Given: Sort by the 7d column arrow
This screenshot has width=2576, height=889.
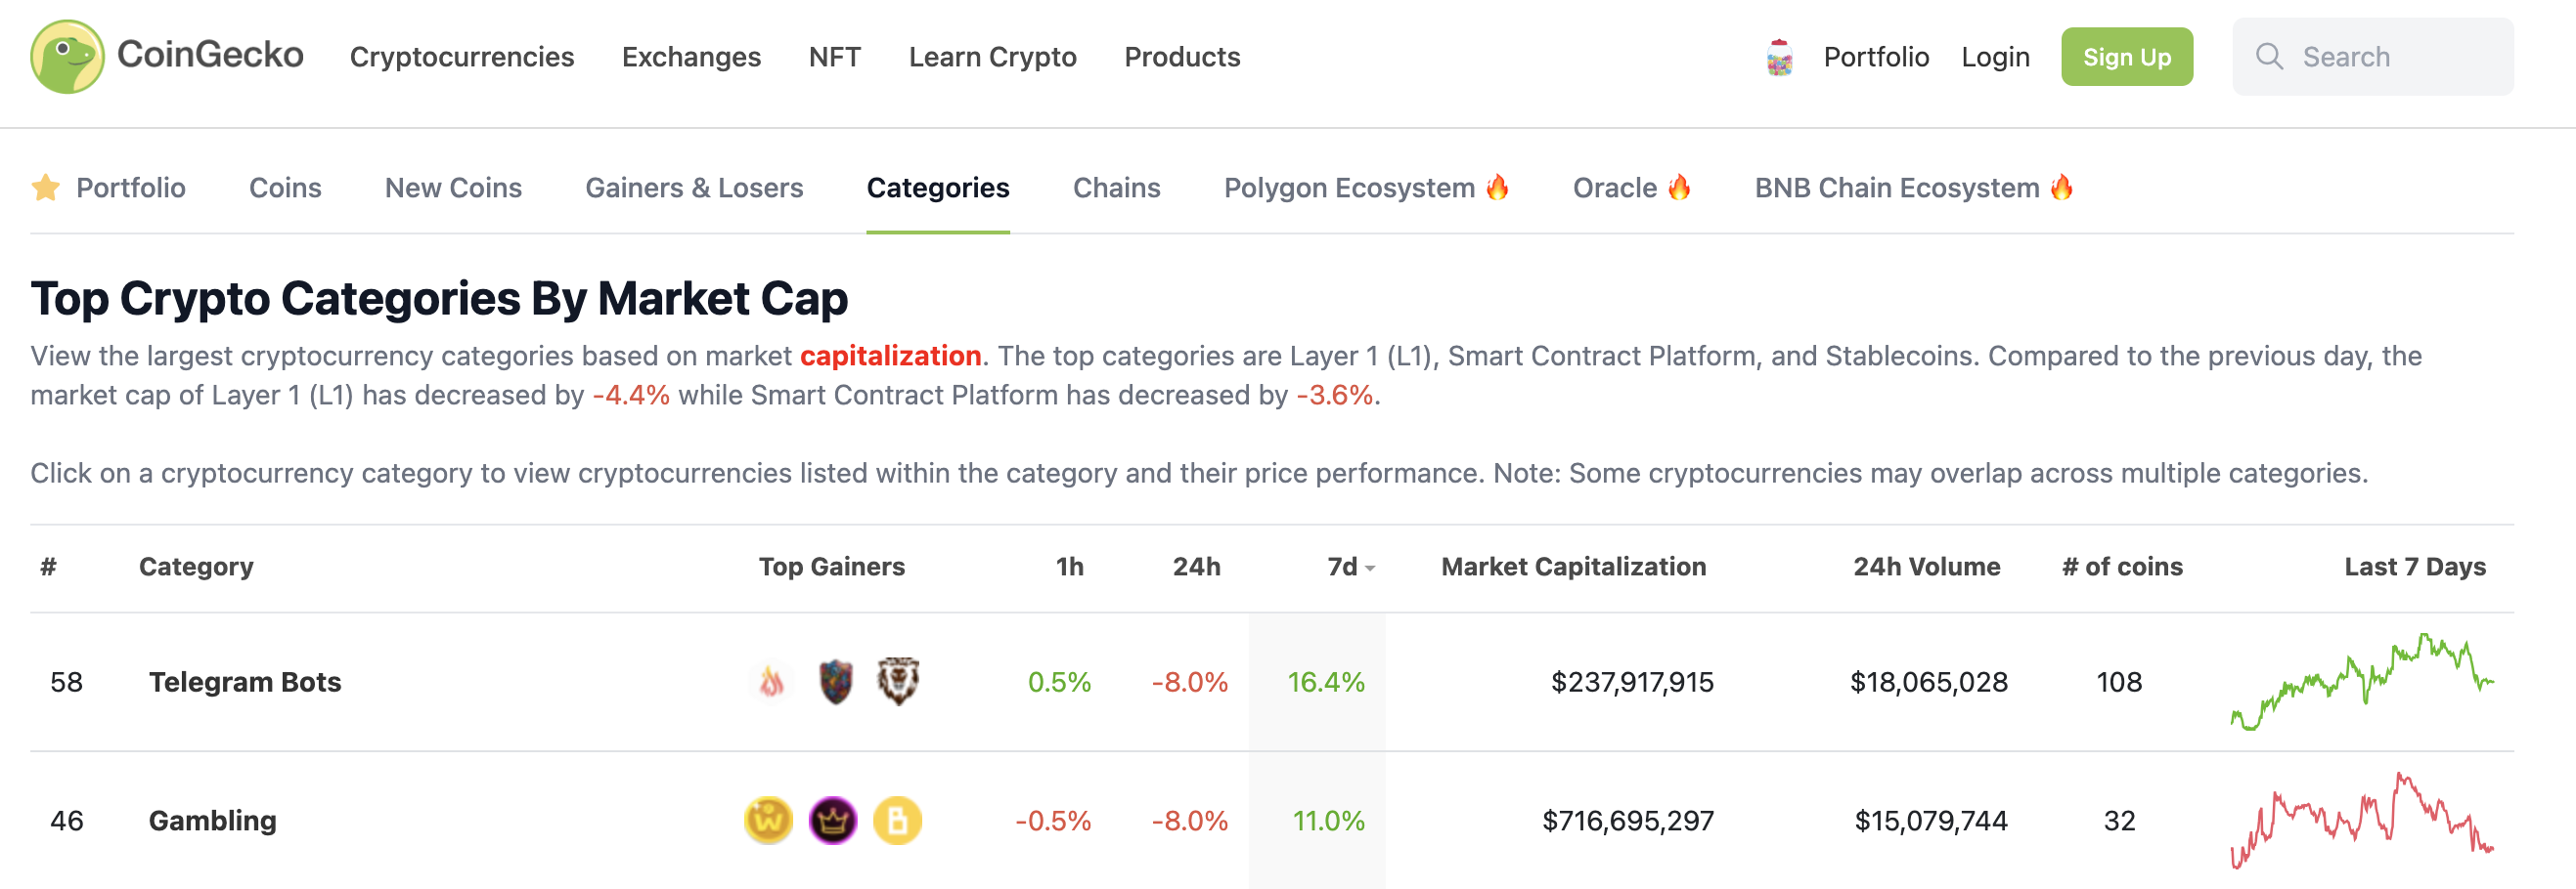Looking at the screenshot, I should click(x=1369, y=568).
